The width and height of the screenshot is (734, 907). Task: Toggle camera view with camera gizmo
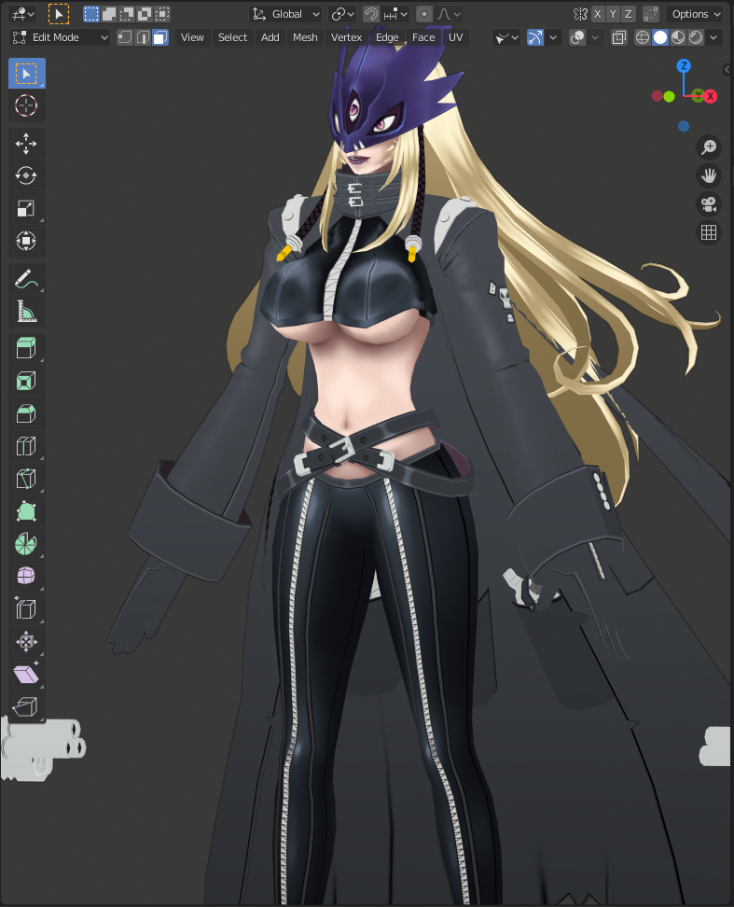(x=709, y=204)
